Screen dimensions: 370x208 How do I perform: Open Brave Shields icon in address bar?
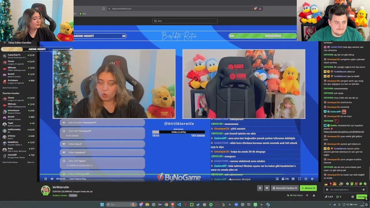255,9
